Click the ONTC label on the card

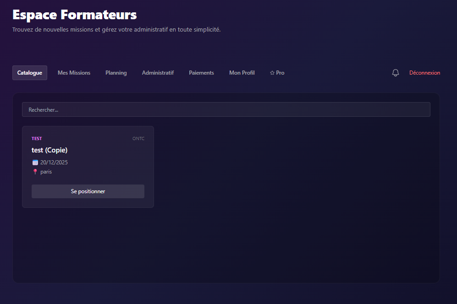point(138,139)
